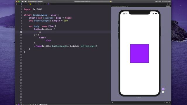Click the purple breakpoints icon in debug bar
The width and height of the screenshot is (187, 105).
click(19, 104)
